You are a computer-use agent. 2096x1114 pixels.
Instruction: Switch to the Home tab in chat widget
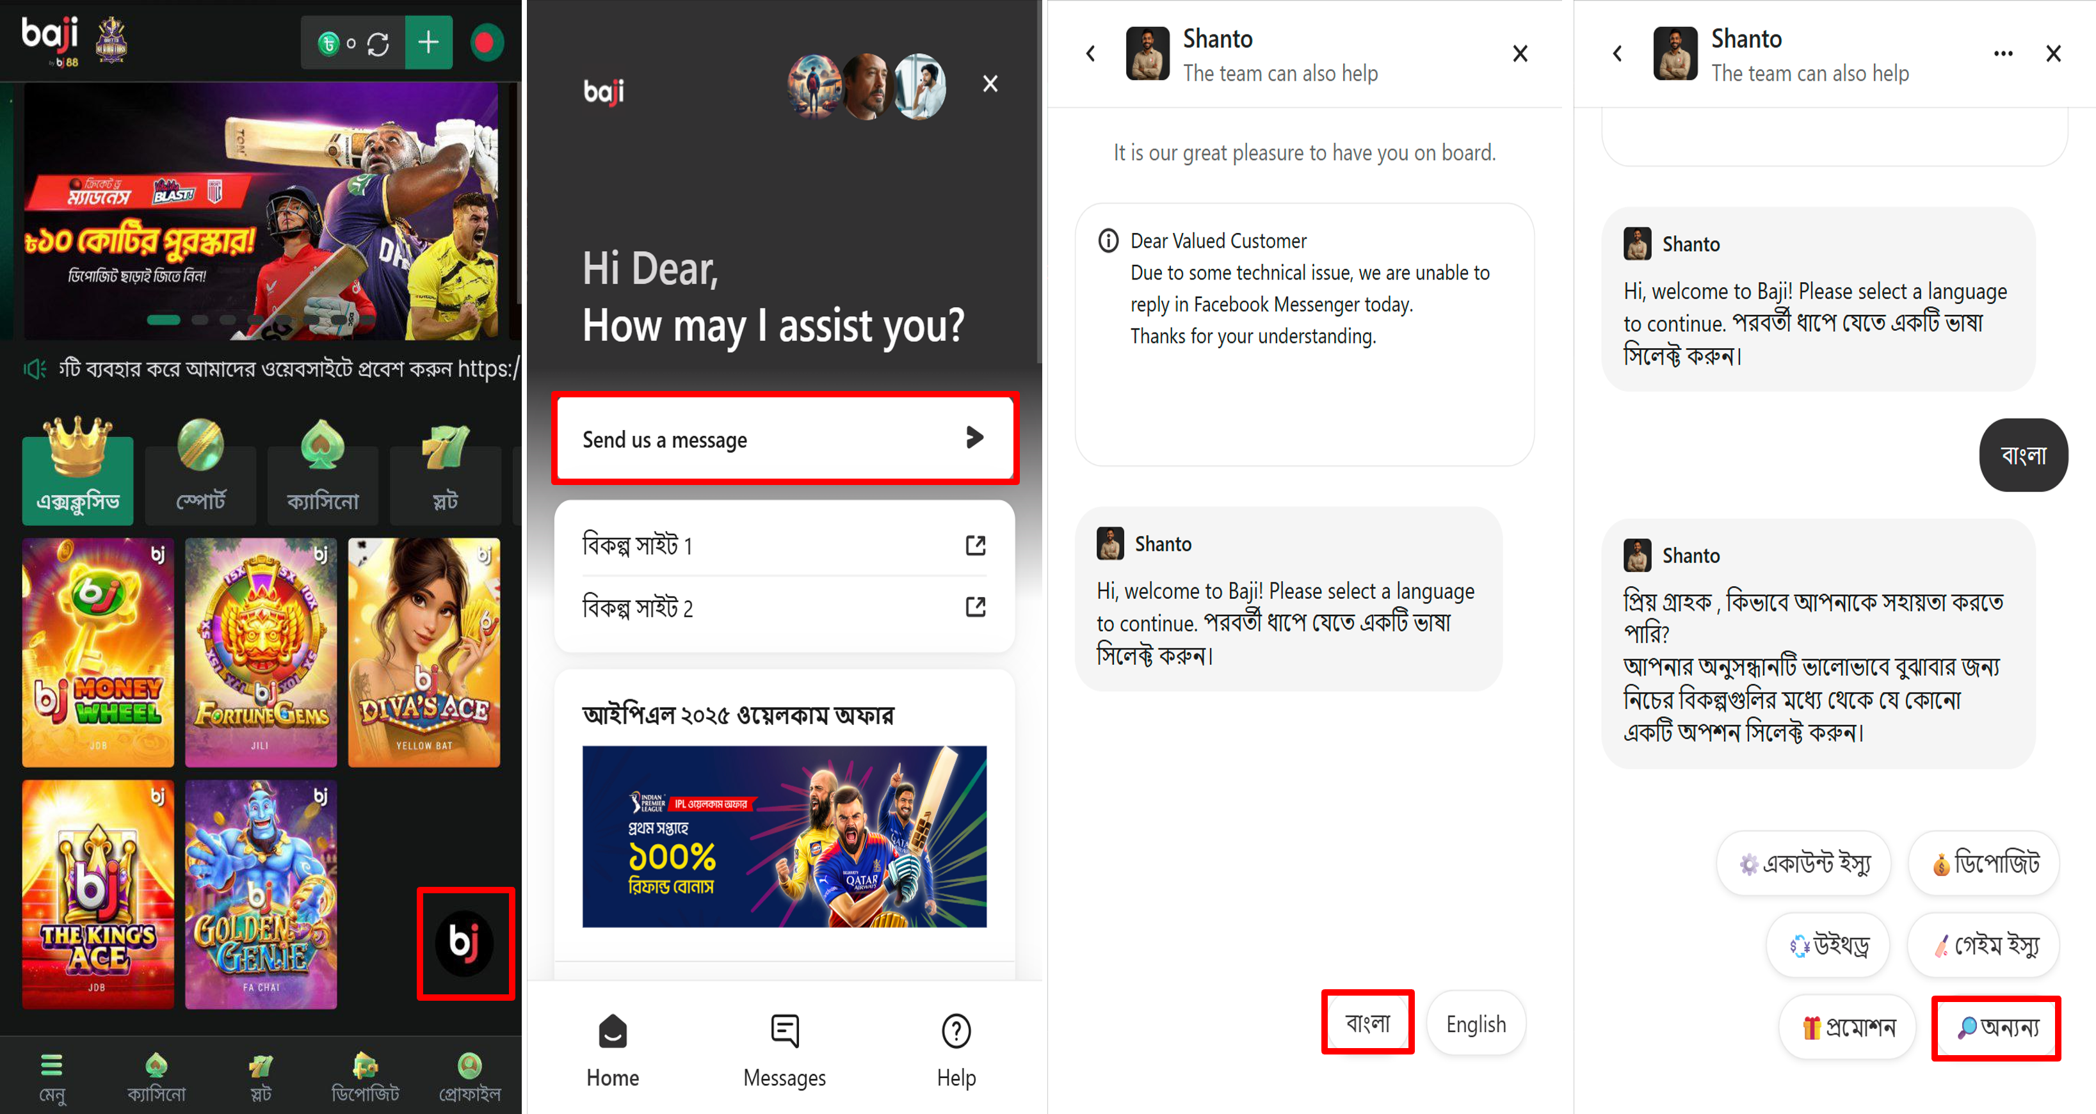tap(613, 1051)
